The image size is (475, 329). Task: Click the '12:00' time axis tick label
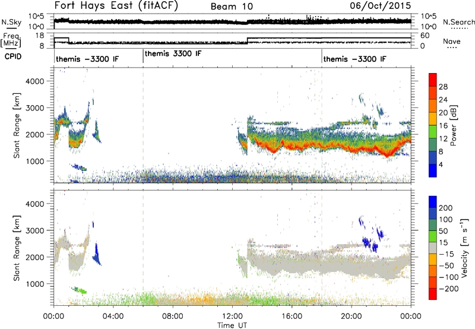[232, 317]
